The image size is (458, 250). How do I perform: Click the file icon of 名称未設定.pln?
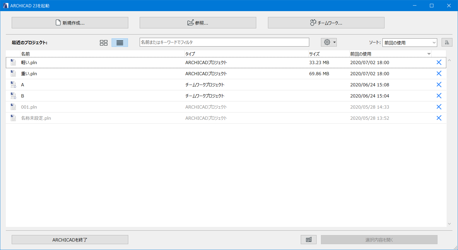pyautogui.click(x=13, y=118)
